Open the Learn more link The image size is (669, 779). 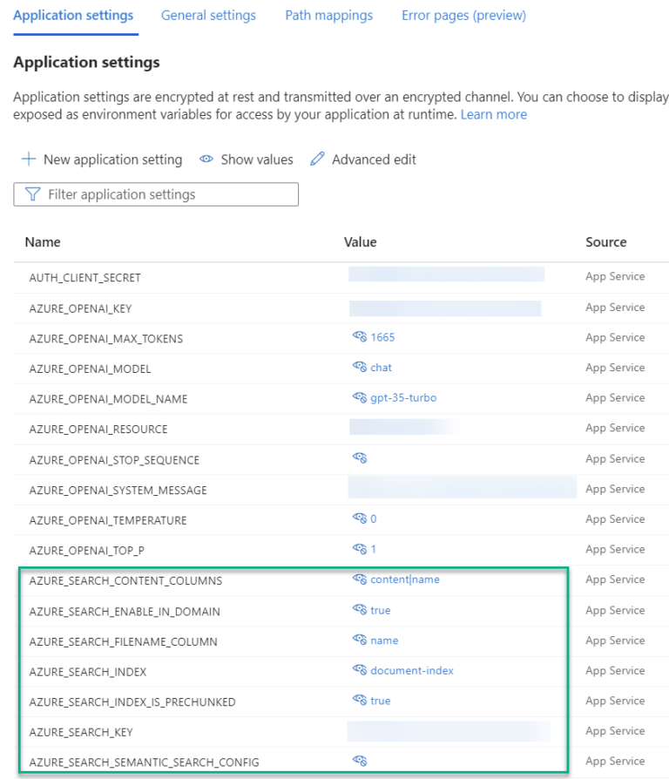494,114
